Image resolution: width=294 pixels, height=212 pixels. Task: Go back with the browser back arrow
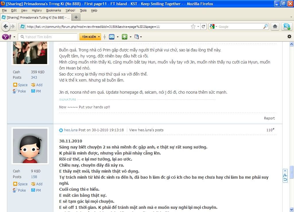(6, 27)
